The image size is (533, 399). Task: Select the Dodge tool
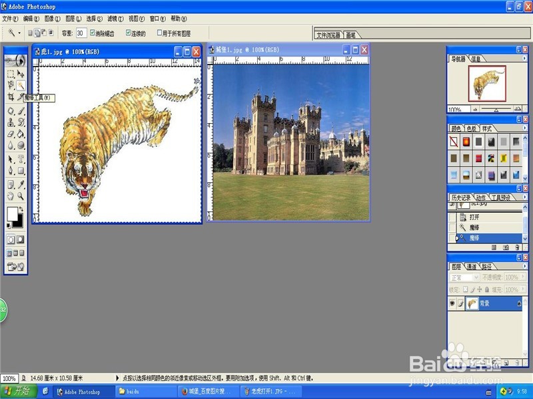21,145
